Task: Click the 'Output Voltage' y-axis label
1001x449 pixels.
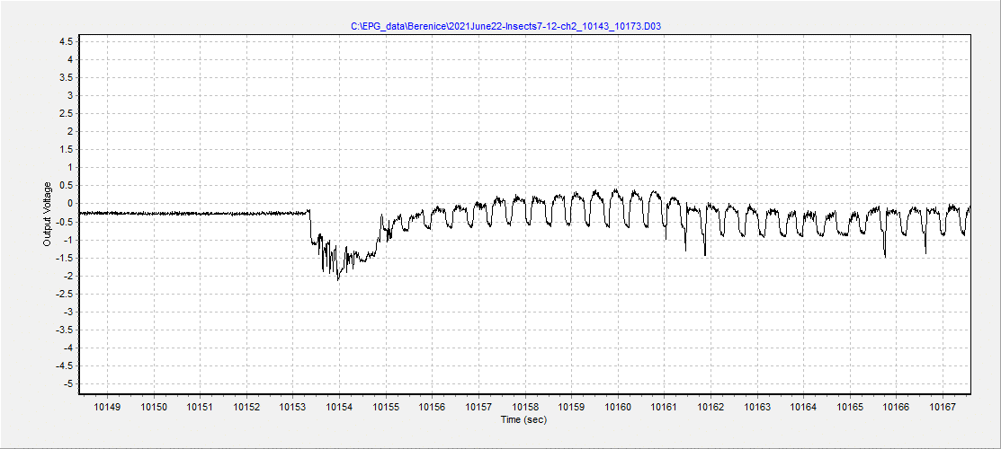Action: pos(47,214)
